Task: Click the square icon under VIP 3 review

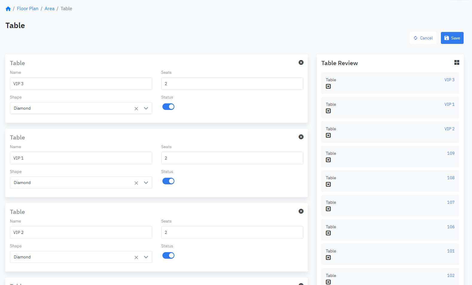Action: coord(328,86)
